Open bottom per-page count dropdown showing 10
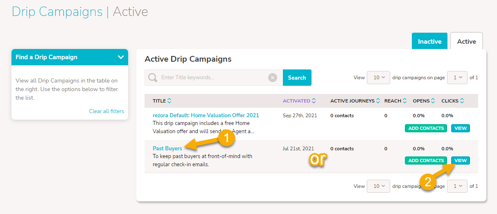 point(379,186)
